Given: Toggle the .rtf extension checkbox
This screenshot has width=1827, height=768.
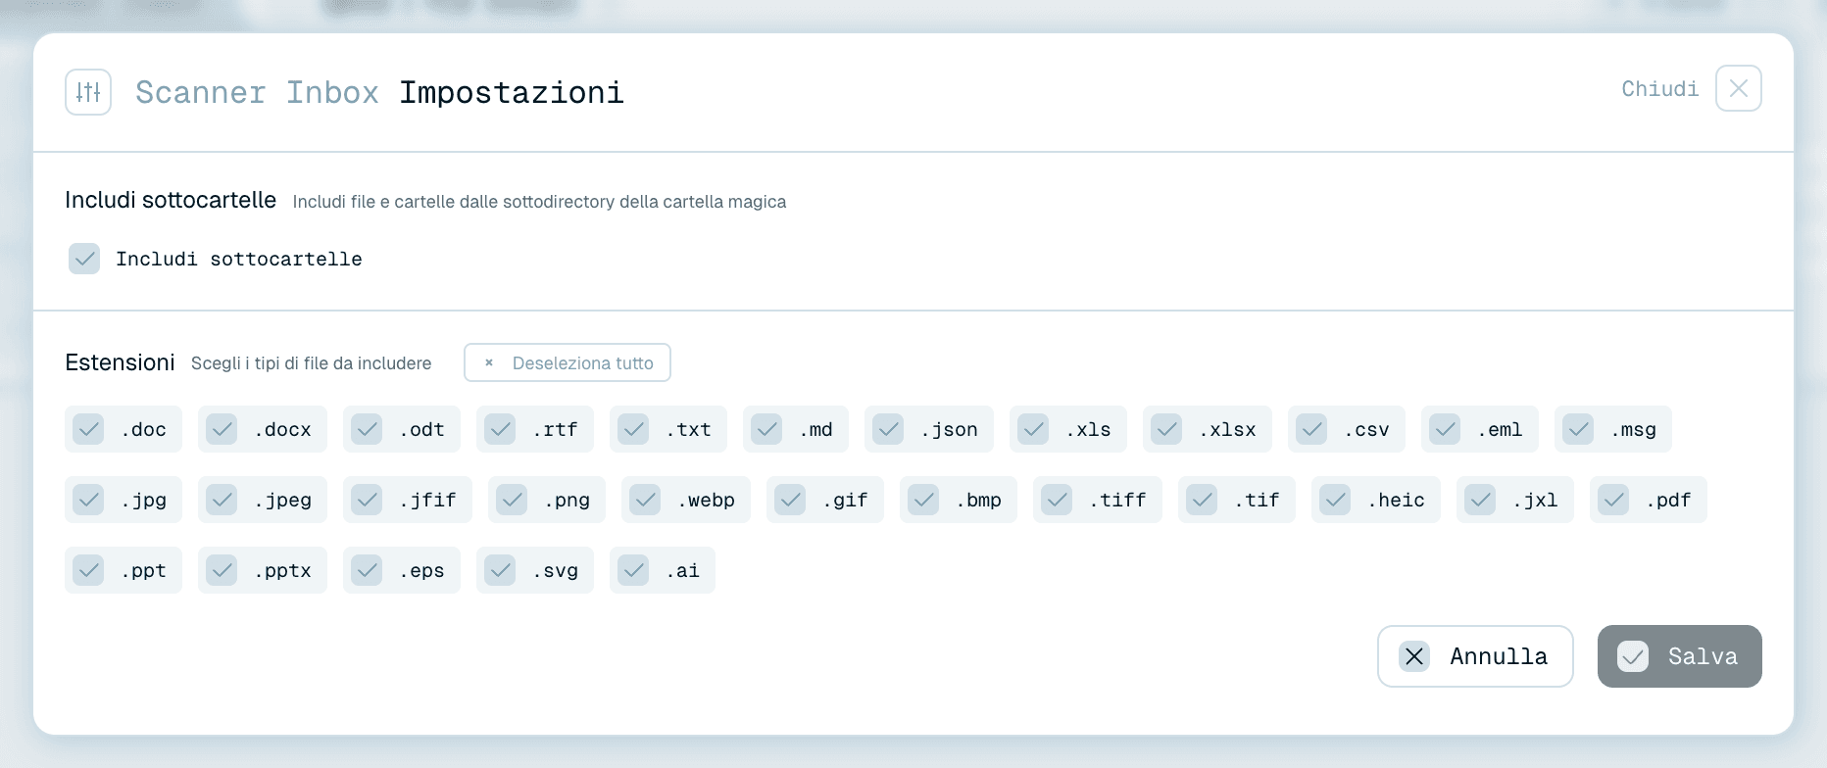Looking at the screenshot, I should click(x=500, y=429).
